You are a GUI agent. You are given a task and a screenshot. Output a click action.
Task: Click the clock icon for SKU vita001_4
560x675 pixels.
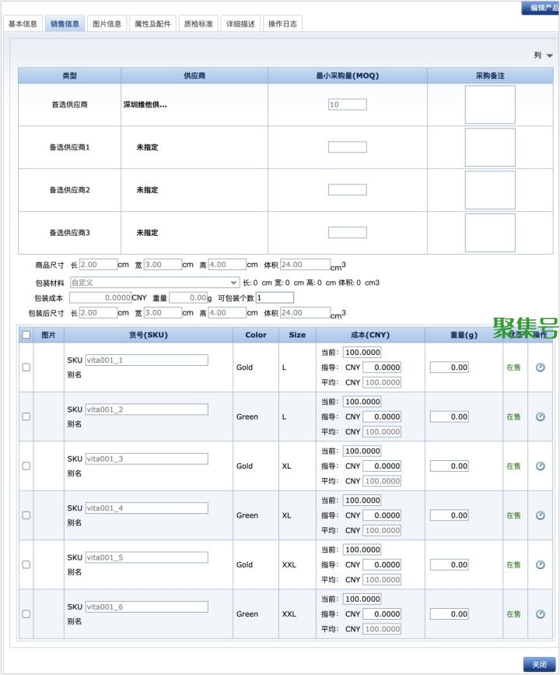point(541,515)
